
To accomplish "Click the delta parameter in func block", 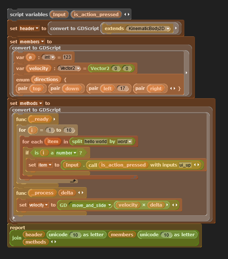I will 67,193.
